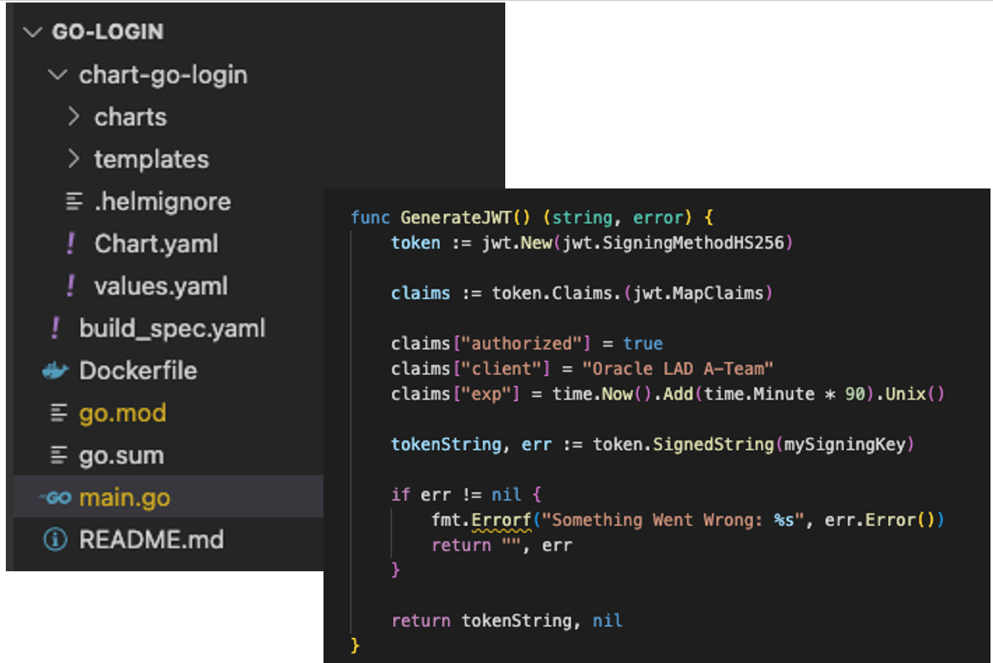Click the "authorized" string key

tap(521, 344)
